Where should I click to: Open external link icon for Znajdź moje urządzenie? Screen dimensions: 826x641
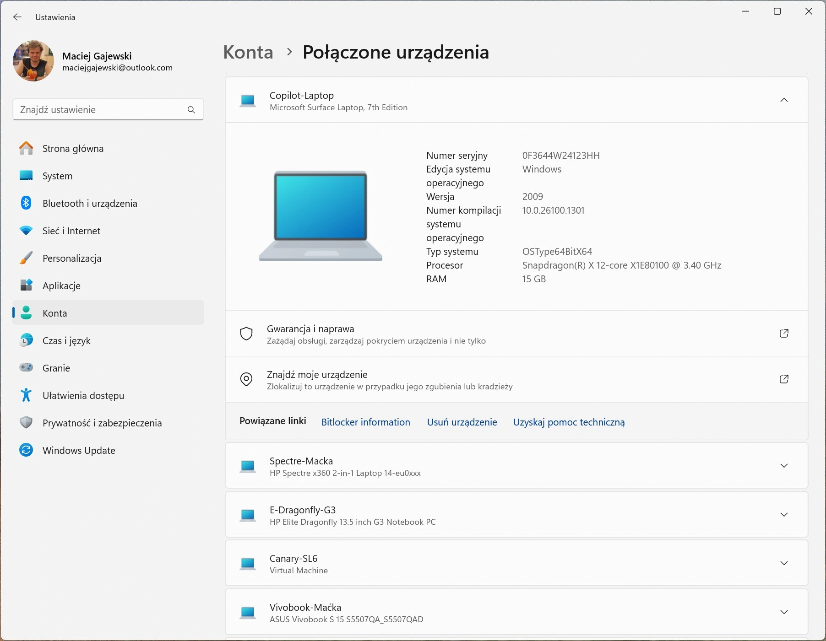784,379
